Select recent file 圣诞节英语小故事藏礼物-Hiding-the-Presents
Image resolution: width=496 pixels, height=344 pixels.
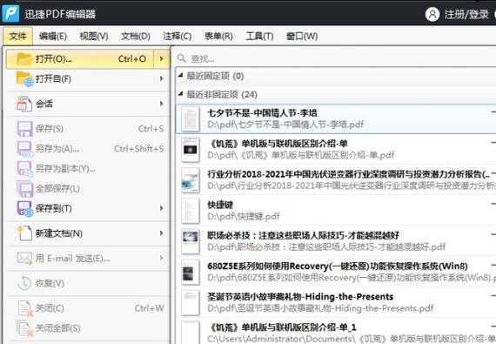[x=336, y=303]
